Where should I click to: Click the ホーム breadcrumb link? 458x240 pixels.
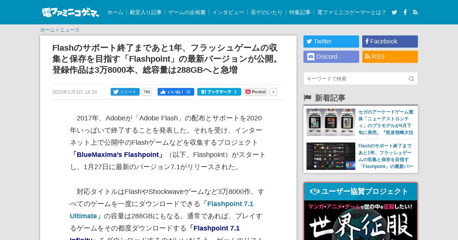coord(47,30)
